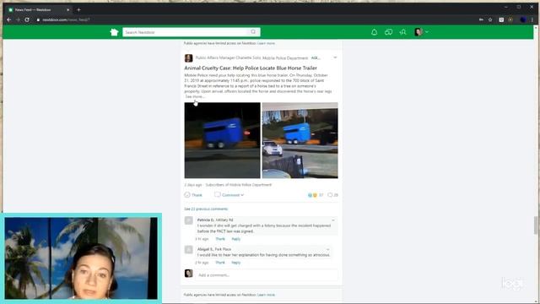Click the Chrome extension icon beside star
The image size is (540, 304).
(501, 19)
